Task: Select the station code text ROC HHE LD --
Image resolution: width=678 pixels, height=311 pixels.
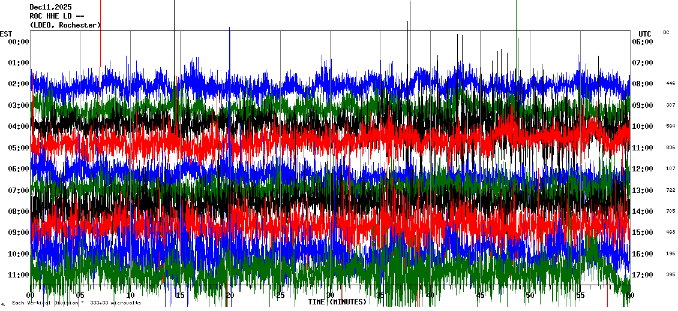Action: coord(56,16)
